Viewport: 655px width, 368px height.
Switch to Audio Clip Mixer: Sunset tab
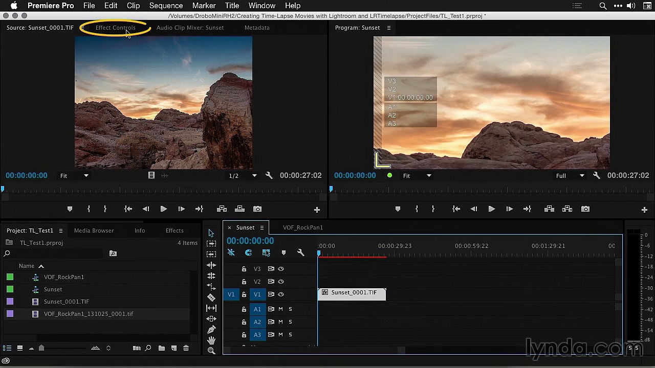[x=190, y=28]
